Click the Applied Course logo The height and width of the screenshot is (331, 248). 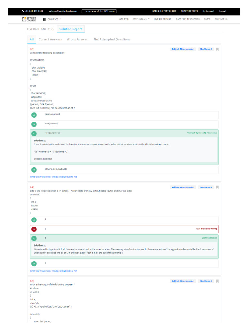tap(29, 19)
